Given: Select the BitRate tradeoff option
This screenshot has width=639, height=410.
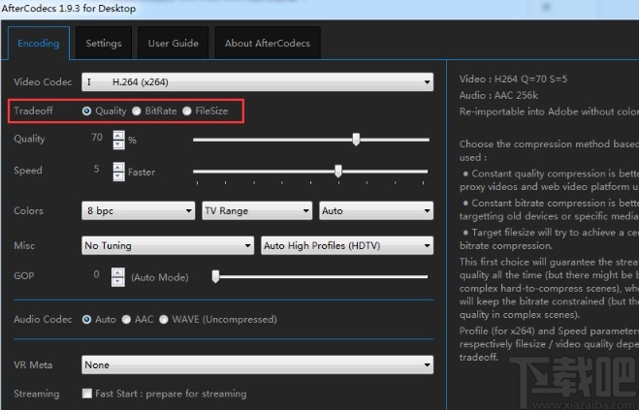Looking at the screenshot, I should (137, 111).
